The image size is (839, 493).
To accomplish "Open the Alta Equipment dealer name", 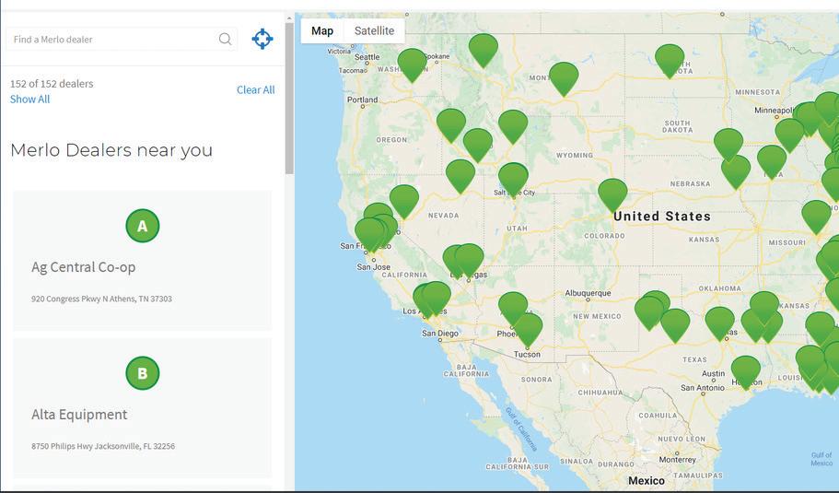I will pos(79,415).
